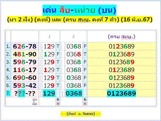This screenshot has height=121, width=161.
Task: Click the 593-42 cell in row 6
Action: point(25,85)
